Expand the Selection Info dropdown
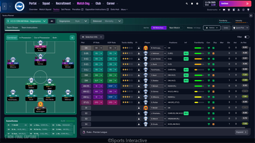 tap(92, 37)
